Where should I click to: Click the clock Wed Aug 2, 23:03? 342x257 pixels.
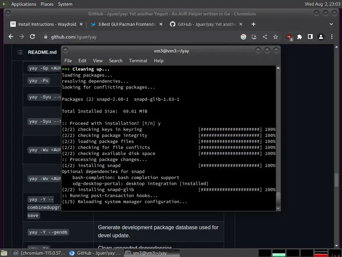322,4
